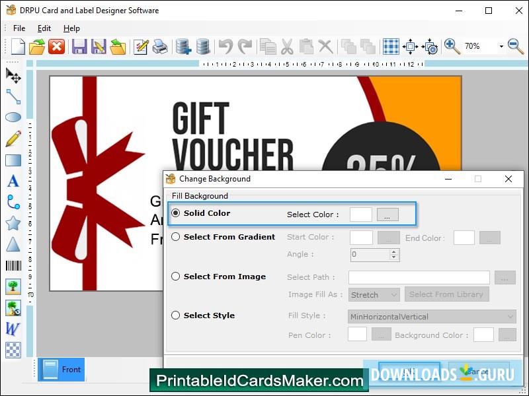Select the Text tool letter A

[13, 181]
